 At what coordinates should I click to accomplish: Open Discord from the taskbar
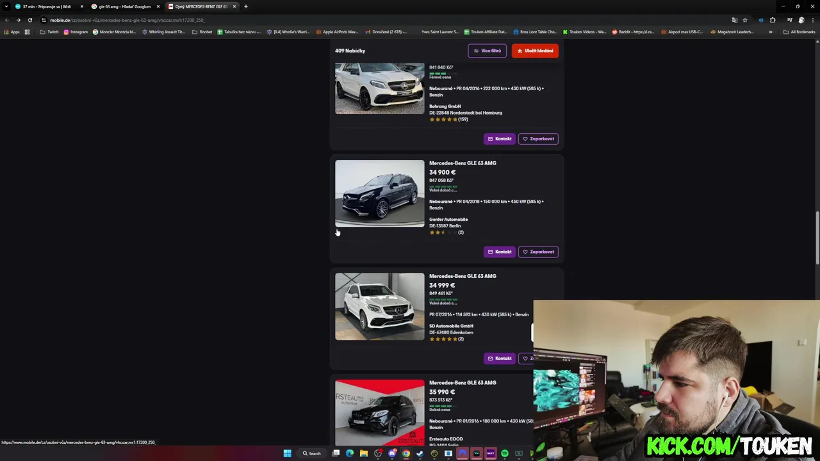(x=392, y=453)
